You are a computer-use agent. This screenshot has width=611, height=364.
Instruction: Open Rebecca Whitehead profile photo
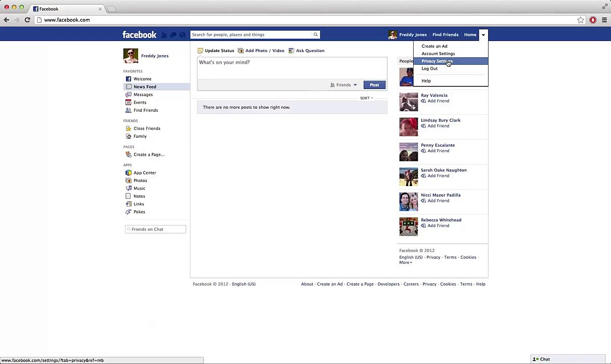(409, 226)
